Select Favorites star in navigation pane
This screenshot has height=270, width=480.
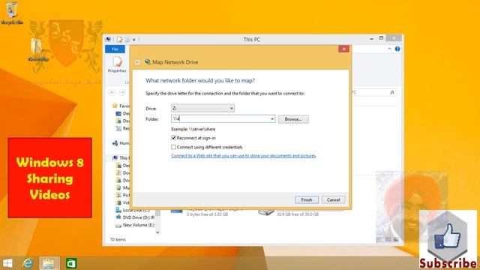click(115, 106)
